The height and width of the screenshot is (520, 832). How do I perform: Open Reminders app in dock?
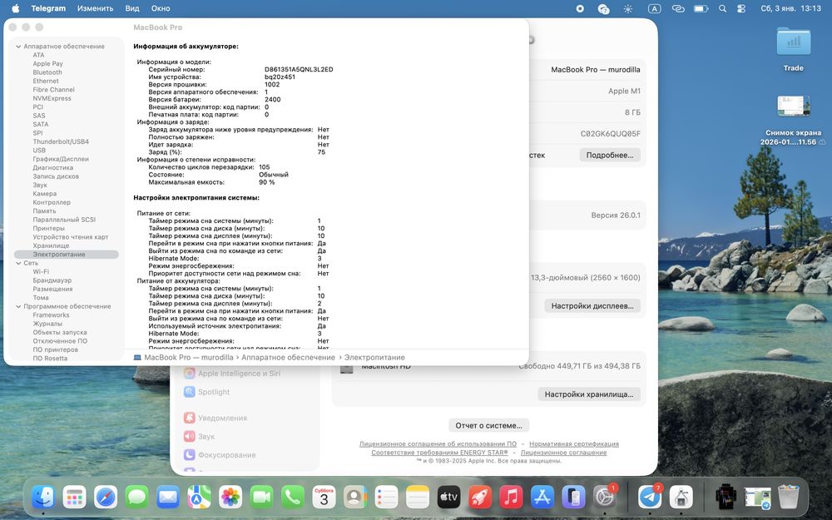pos(386,498)
